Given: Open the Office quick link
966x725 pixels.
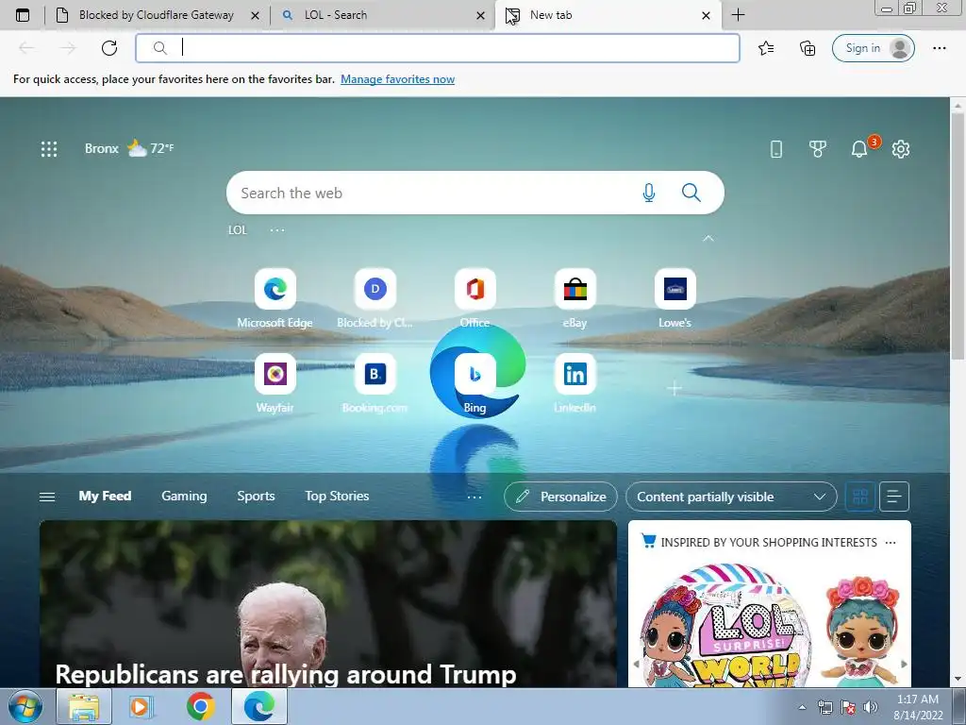Looking at the screenshot, I should (475, 297).
